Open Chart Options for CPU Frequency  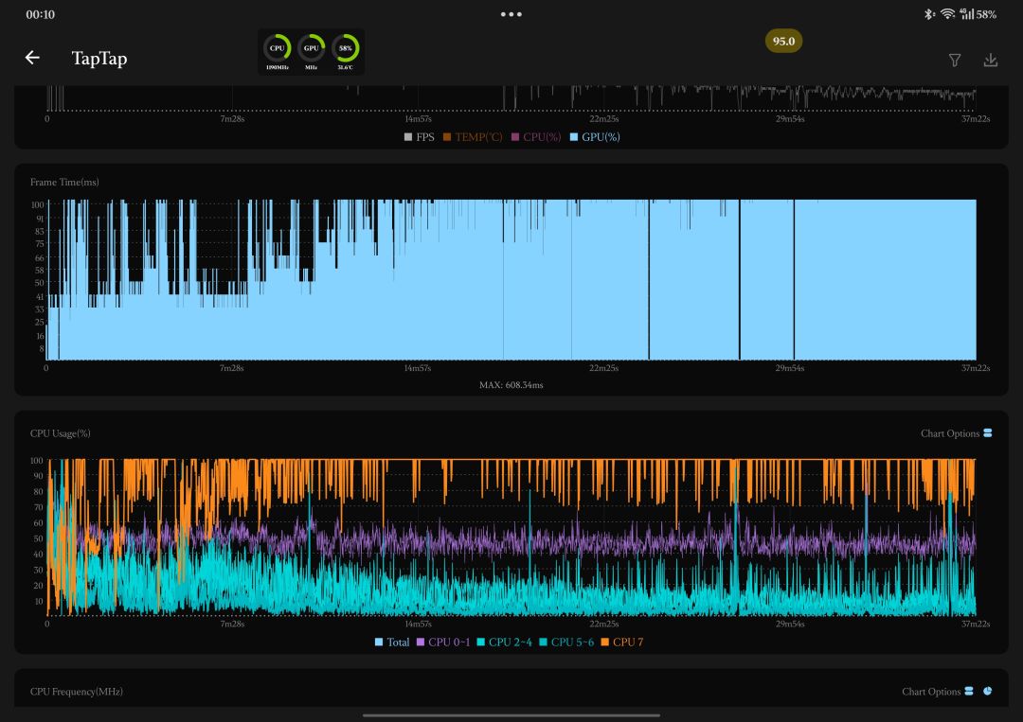click(937, 692)
